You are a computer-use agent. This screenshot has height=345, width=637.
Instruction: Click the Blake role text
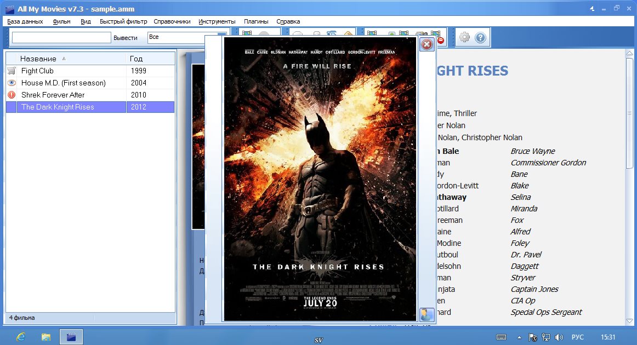(x=520, y=186)
